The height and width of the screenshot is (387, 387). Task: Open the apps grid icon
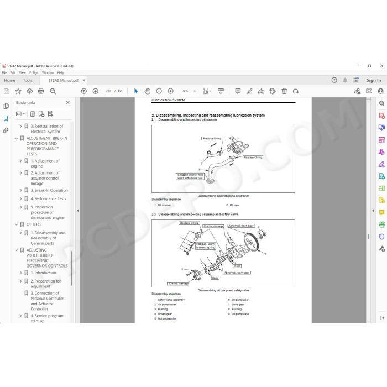pyautogui.click(x=356, y=80)
